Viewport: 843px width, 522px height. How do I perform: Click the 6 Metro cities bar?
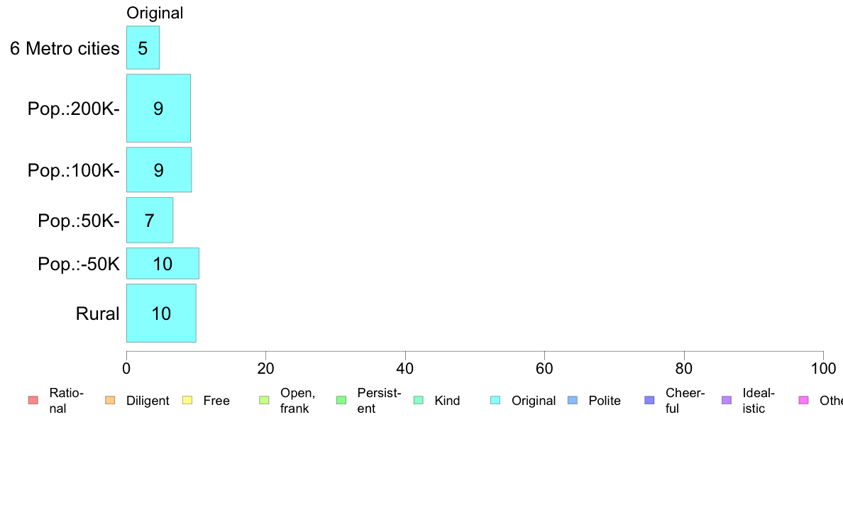tap(143, 48)
